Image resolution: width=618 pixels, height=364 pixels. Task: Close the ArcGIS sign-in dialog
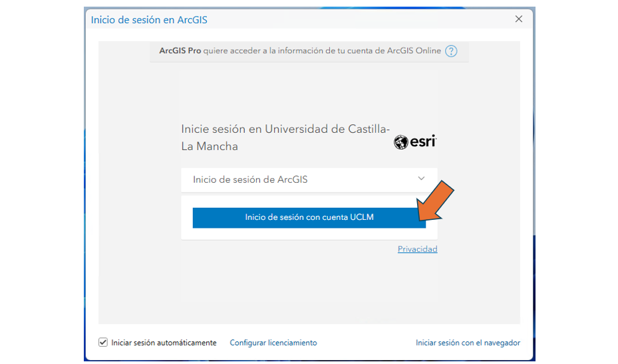[x=519, y=19]
